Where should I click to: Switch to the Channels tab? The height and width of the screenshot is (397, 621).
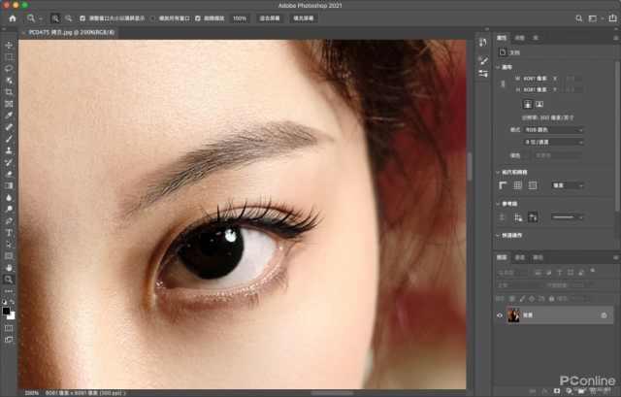click(520, 257)
